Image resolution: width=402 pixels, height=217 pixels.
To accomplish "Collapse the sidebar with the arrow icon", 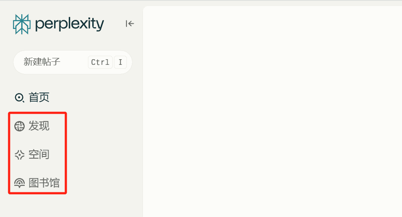I will coord(130,24).
